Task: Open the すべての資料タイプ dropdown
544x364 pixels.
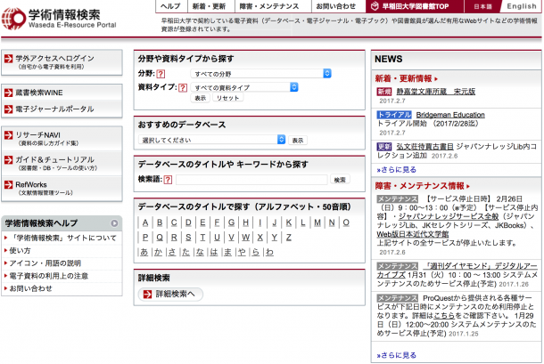Action: pyautogui.click(x=244, y=87)
